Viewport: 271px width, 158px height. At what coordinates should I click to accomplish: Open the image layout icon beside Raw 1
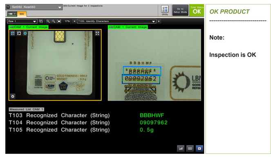[41, 21]
